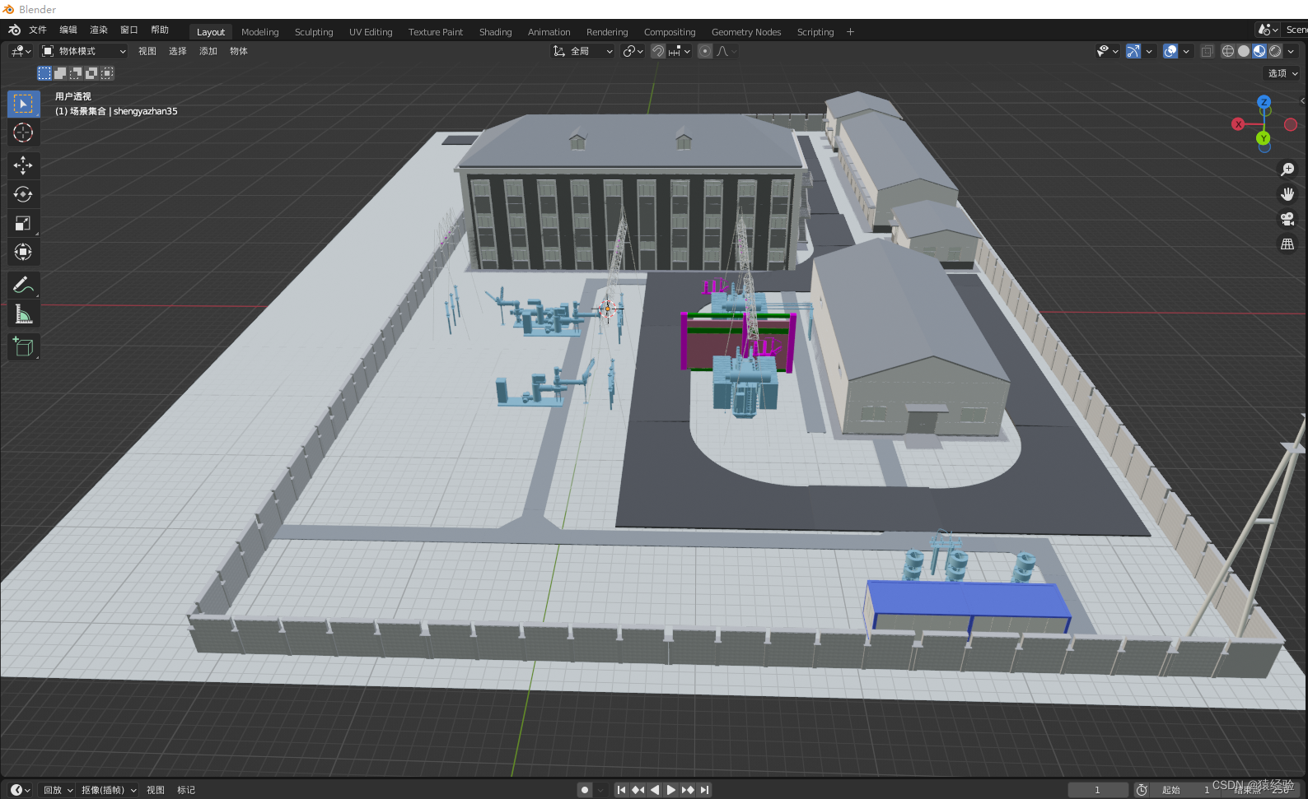
Task: Choose set new selection mode icon
Action: [x=44, y=73]
